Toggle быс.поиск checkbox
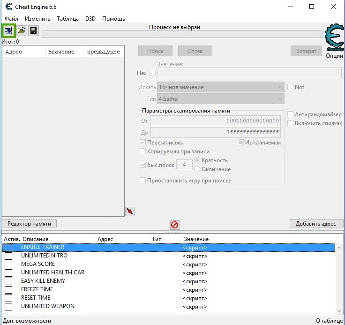 click(142, 165)
